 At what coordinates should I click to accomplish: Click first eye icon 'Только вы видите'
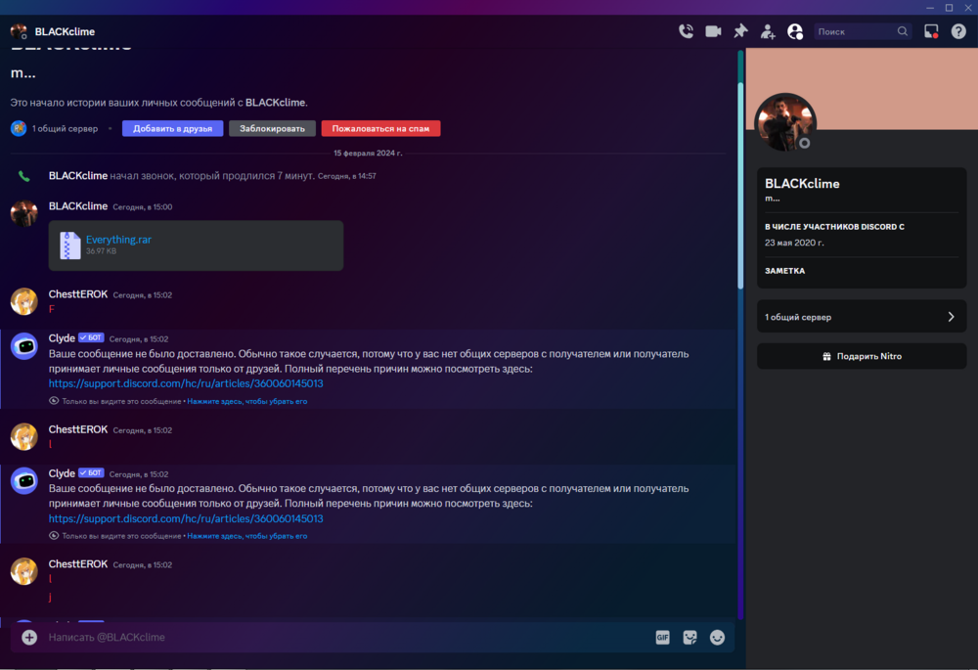click(x=54, y=401)
